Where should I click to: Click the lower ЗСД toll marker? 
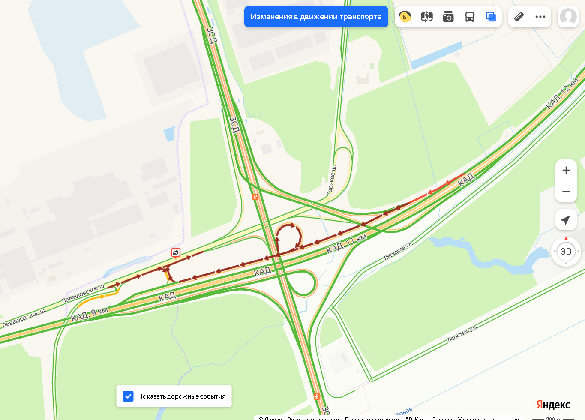(x=317, y=396)
